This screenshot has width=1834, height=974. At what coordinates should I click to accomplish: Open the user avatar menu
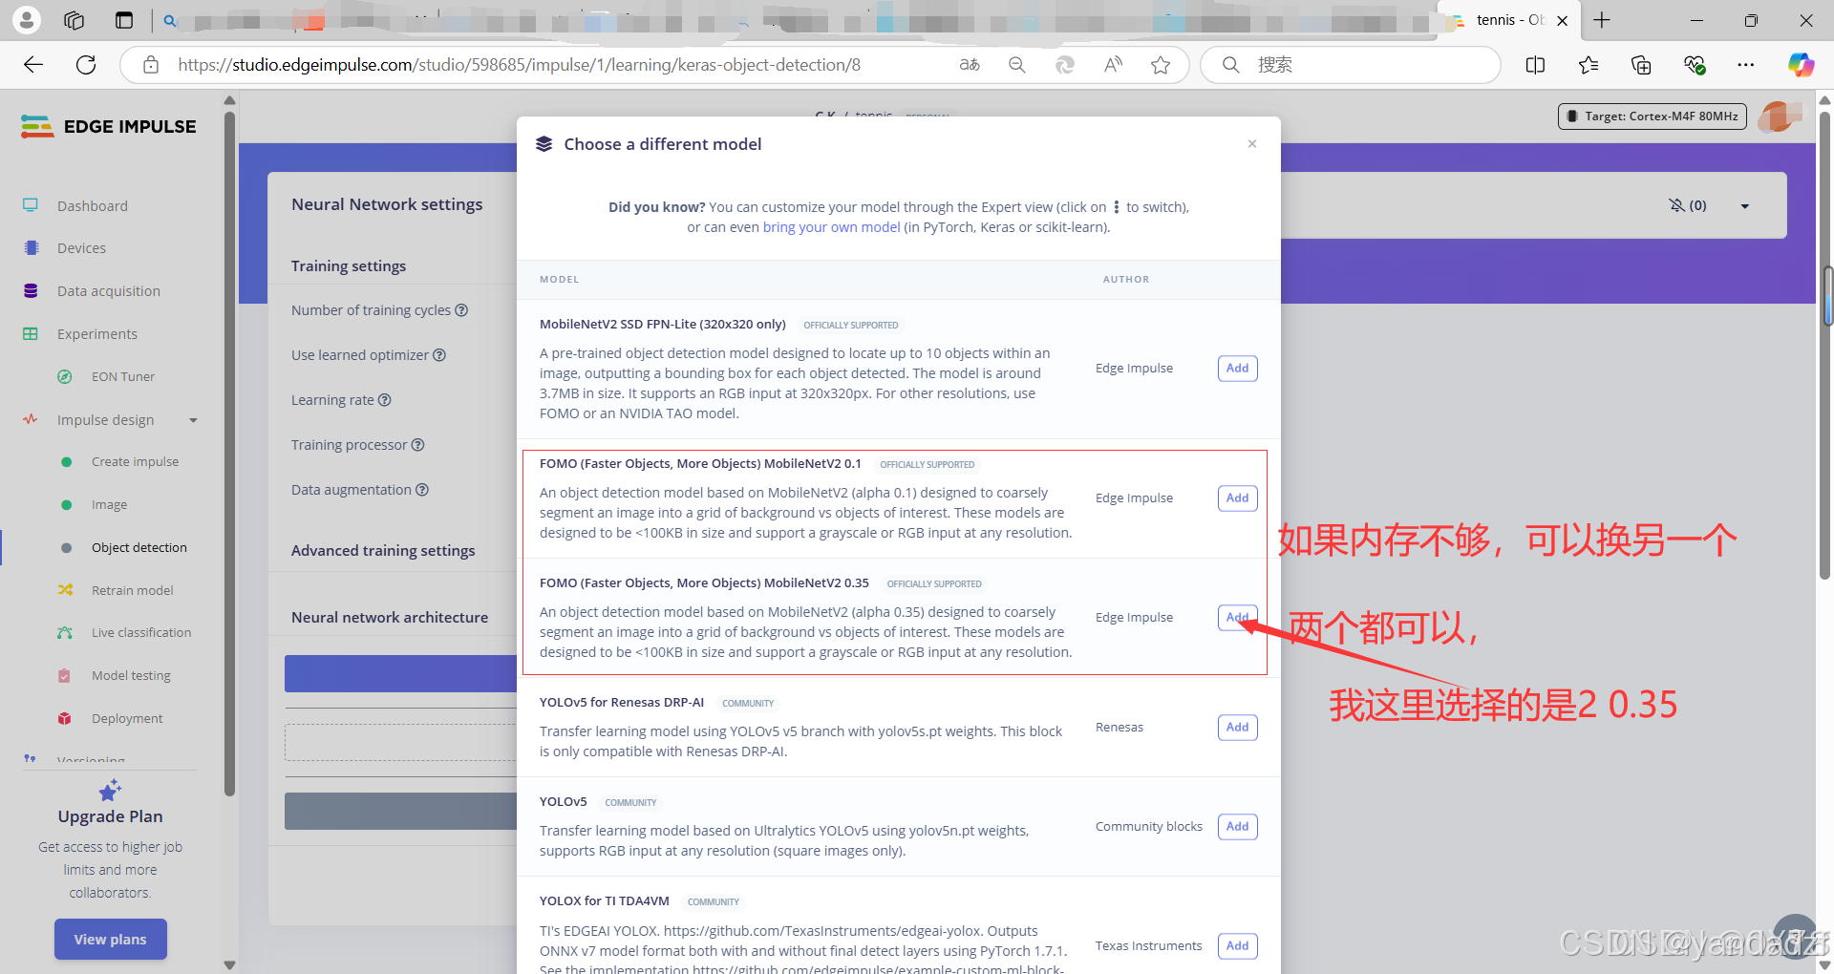pos(1779,116)
